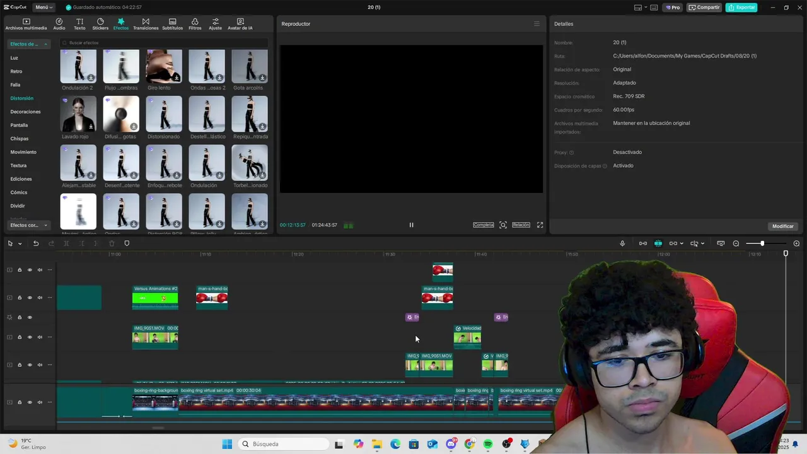
Task: Zoom in the timeline
Action: [796, 243]
